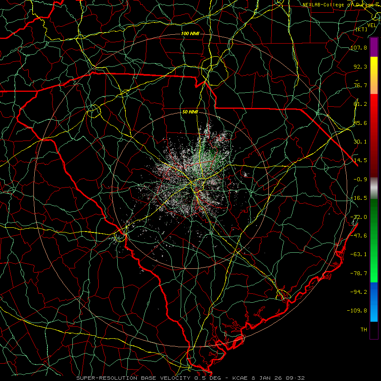Pick the yellow-orange segment of the velocity scale
Viewport: 381px width, 381px height.
(x=374, y=75)
